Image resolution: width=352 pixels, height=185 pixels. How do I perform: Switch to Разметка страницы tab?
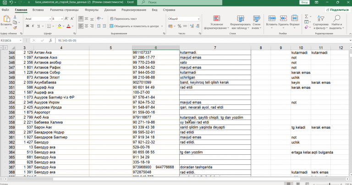[64, 10]
